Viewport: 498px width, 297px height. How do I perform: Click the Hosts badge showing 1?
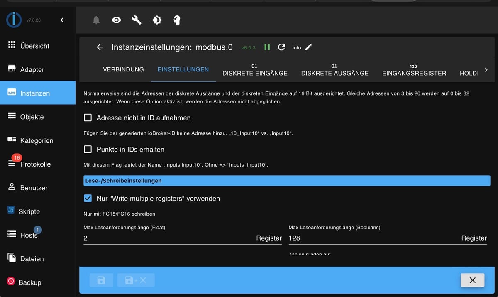point(37,230)
